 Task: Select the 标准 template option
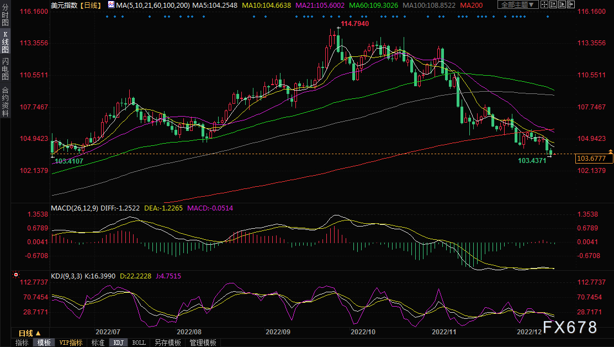(x=98, y=343)
